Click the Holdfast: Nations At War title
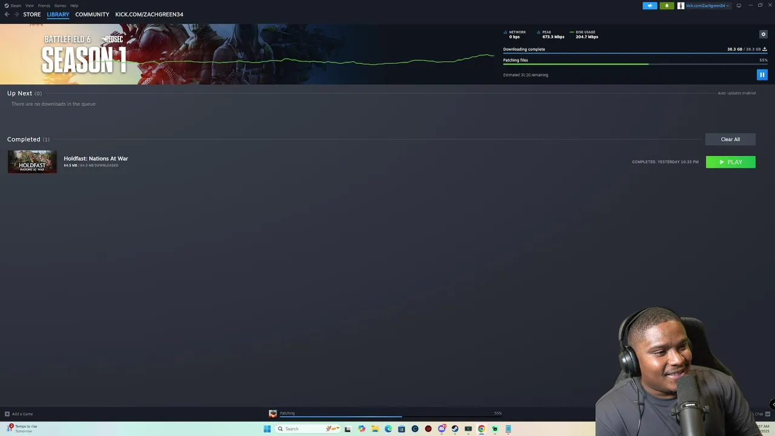 [x=96, y=158]
